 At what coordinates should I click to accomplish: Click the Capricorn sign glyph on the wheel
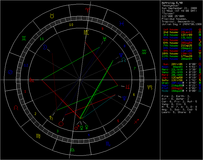[150, 87]
